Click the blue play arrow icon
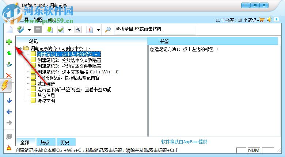This screenshot has width=285, height=157. (x=276, y=19)
